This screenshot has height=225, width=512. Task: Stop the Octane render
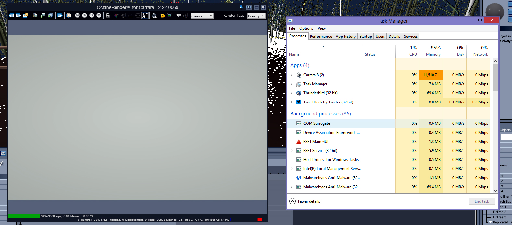99,16
